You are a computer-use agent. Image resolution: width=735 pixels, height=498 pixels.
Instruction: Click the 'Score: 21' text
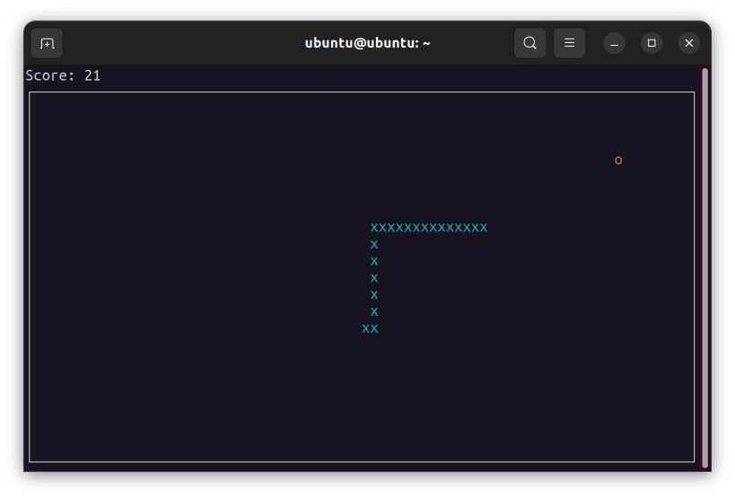[x=63, y=75]
